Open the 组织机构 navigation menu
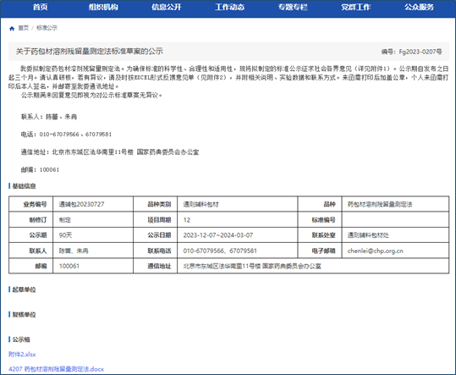The height and width of the screenshot is (375, 456). coord(103,7)
